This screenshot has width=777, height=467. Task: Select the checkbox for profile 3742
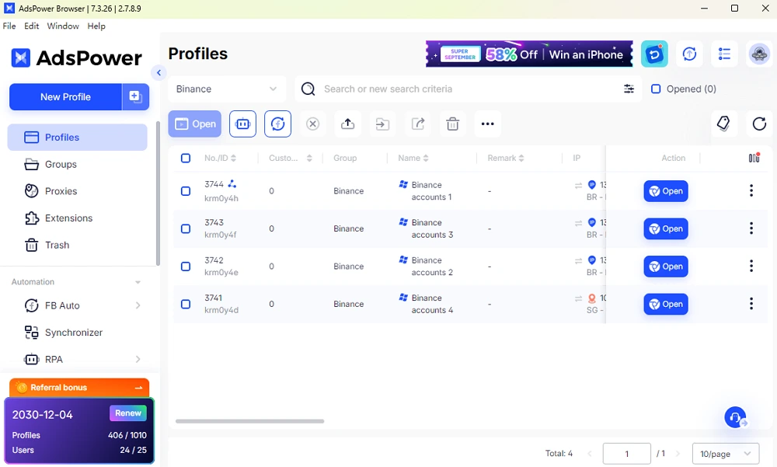(186, 267)
